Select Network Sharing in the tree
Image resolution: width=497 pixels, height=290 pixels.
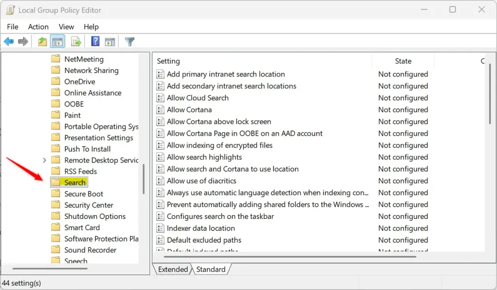[x=91, y=70]
